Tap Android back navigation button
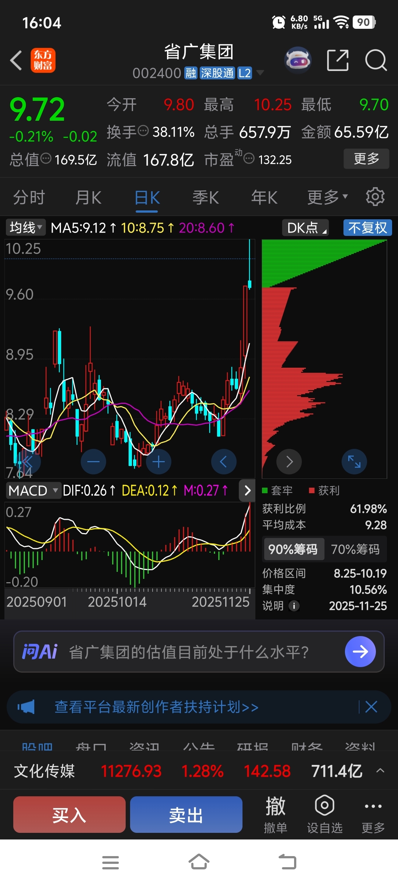Viewport: 398px width, 886px height. tap(287, 862)
